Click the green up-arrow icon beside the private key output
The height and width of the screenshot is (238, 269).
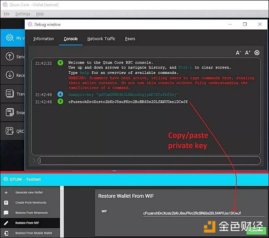pos(60,102)
